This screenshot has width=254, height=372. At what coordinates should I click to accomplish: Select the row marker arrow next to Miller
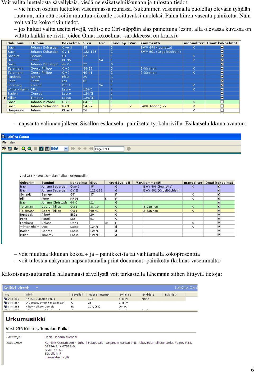[x=4, y=98]
